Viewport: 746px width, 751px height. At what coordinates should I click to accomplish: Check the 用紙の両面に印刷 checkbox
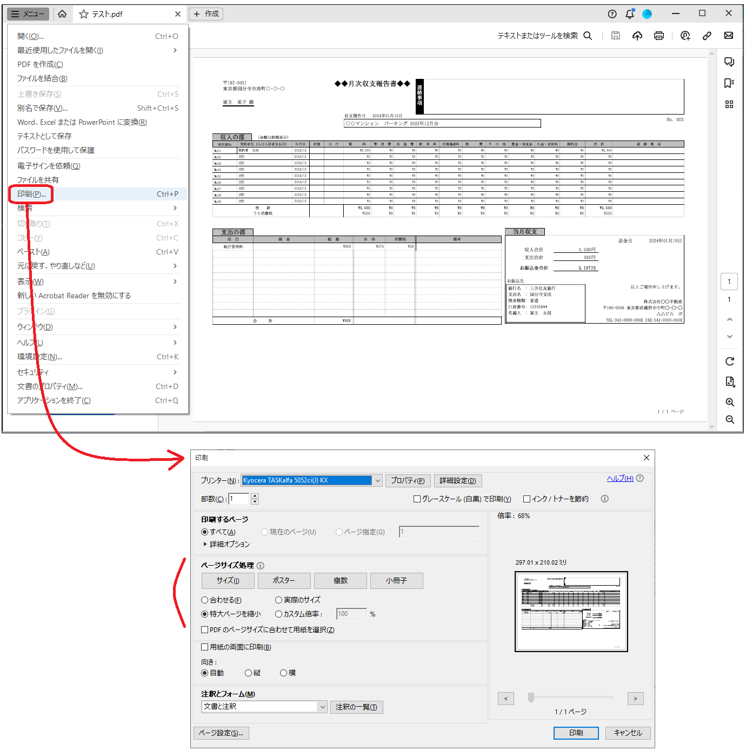pyautogui.click(x=205, y=647)
